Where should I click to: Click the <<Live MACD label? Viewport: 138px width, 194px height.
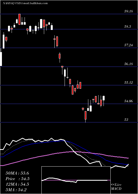point(116,187)
